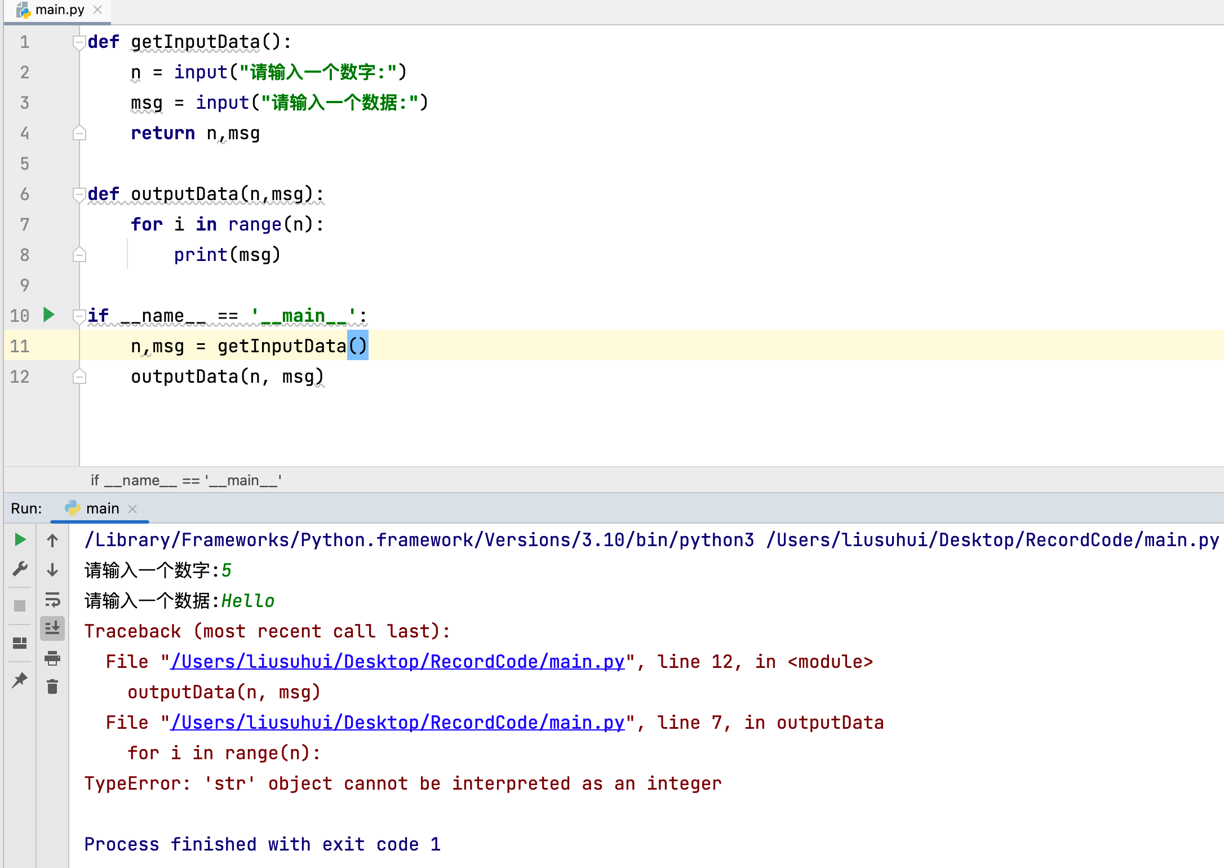Toggle soft-wrap in the console output
Screen dimensions: 1224x868
pos(52,599)
